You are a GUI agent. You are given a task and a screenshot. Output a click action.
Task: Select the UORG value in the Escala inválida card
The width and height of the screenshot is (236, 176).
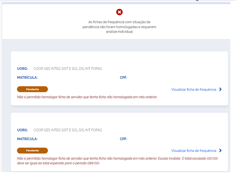coord(68,130)
